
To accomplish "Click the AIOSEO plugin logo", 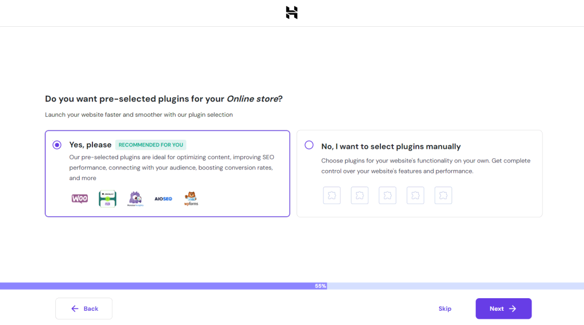I will (163, 199).
